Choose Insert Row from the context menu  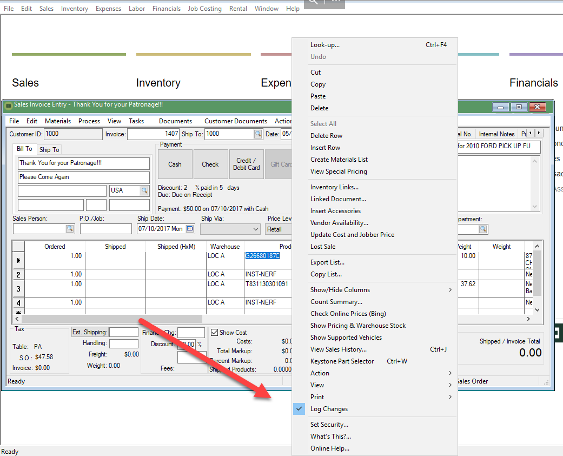[325, 148]
